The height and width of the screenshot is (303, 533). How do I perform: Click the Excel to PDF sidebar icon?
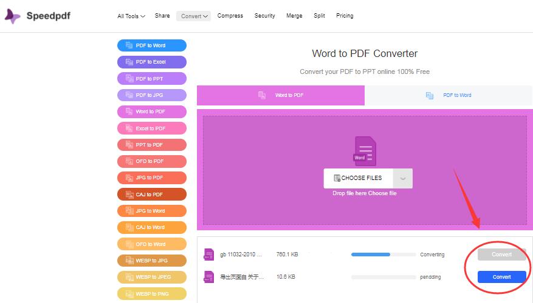pyautogui.click(x=129, y=128)
